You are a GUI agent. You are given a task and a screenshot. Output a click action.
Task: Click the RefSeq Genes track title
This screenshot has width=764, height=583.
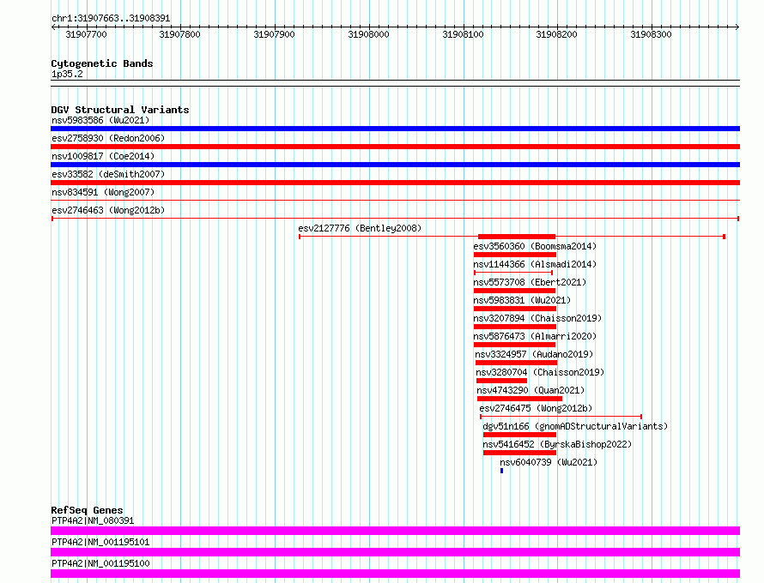point(87,510)
